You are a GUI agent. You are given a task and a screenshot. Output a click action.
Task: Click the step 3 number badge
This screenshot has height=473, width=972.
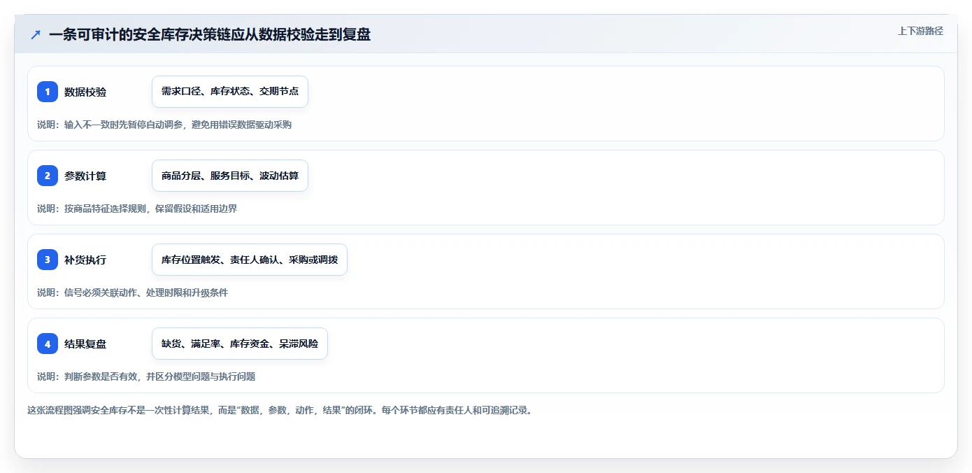(x=48, y=260)
